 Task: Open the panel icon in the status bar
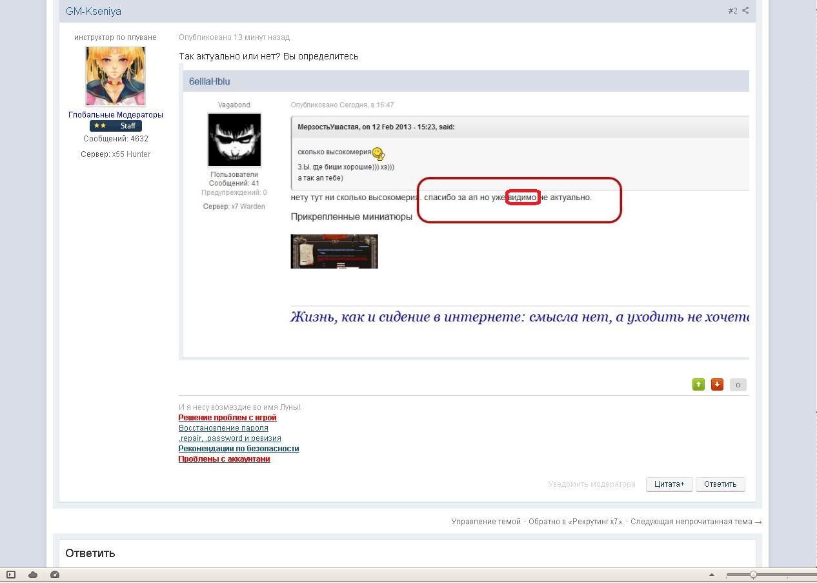click(11, 575)
